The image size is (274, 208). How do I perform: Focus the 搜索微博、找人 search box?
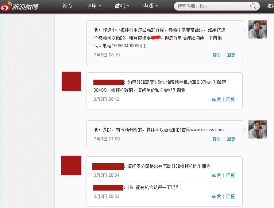pos(212,6)
